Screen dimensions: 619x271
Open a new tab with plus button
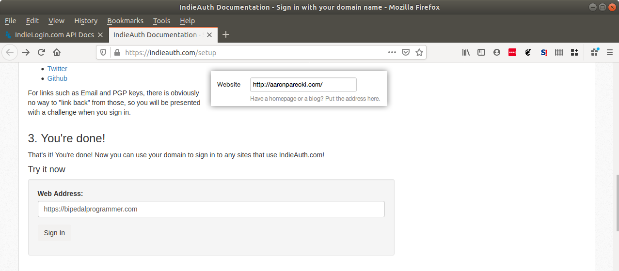(x=226, y=35)
